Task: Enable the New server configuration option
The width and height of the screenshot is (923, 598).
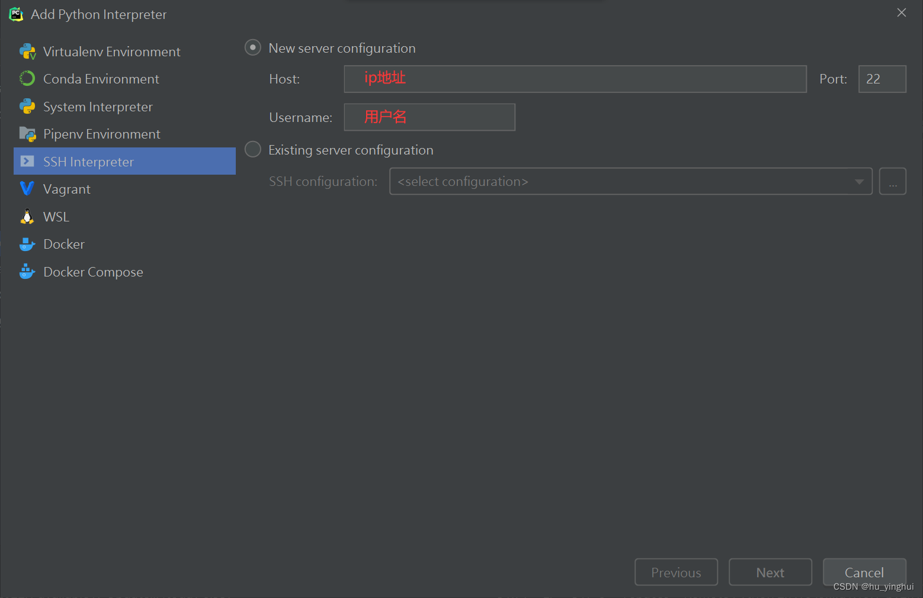Action: [x=252, y=47]
